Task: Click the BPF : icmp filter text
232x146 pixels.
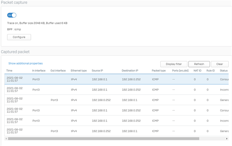Action: point(14,29)
